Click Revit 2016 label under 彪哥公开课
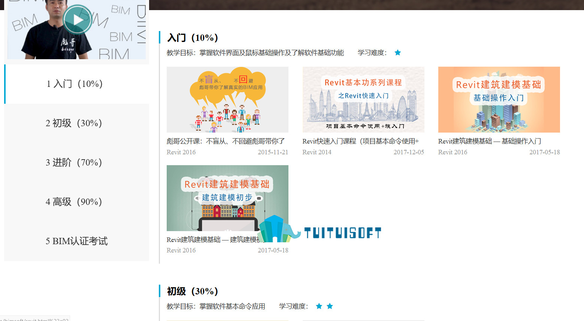 tap(181, 152)
